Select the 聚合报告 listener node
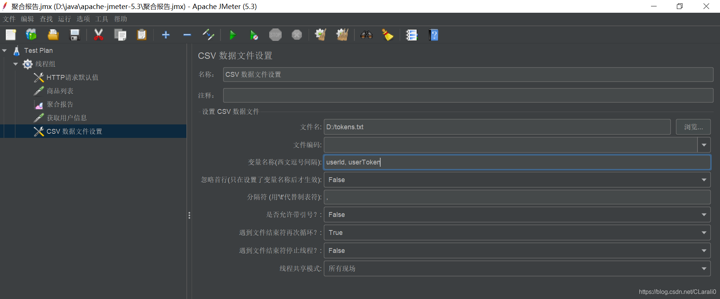Viewport: 720px width, 299px height. point(60,105)
